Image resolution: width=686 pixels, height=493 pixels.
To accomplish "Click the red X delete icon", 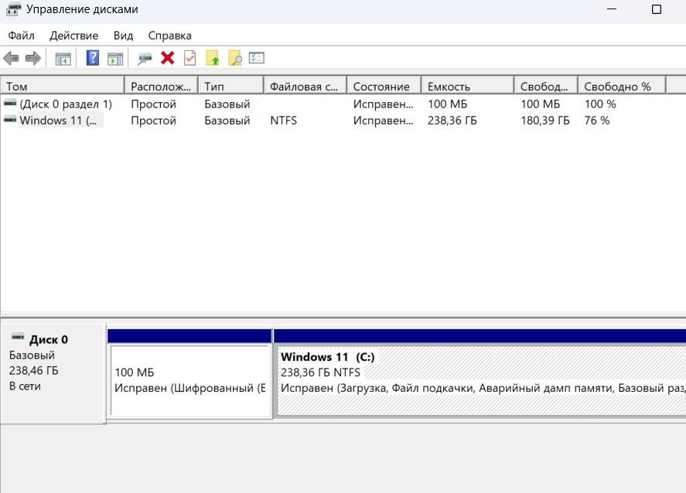I will pyautogui.click(x=168, y=58).
